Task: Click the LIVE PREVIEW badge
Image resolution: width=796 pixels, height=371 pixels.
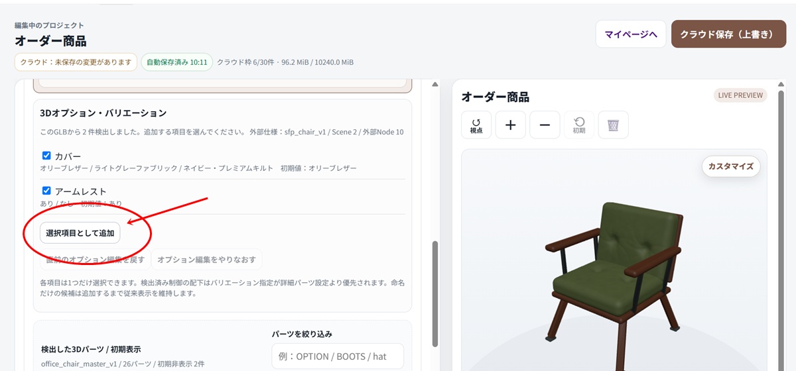Action: pos(740,95)
